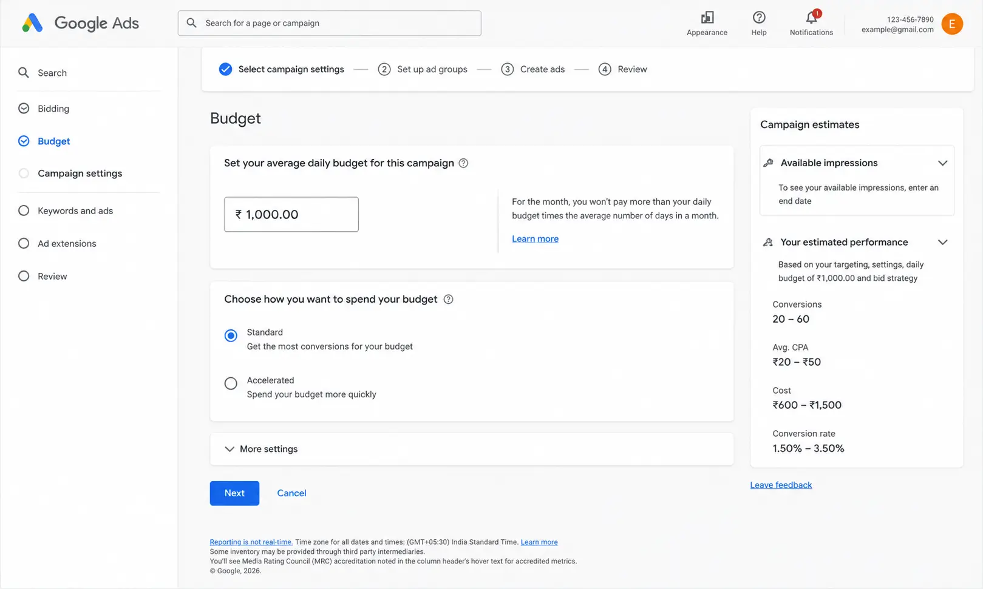Click the Budget step check icon

(x=24, y=141)
